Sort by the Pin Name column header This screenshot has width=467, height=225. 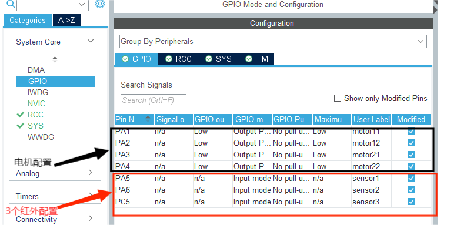[134, 120]
